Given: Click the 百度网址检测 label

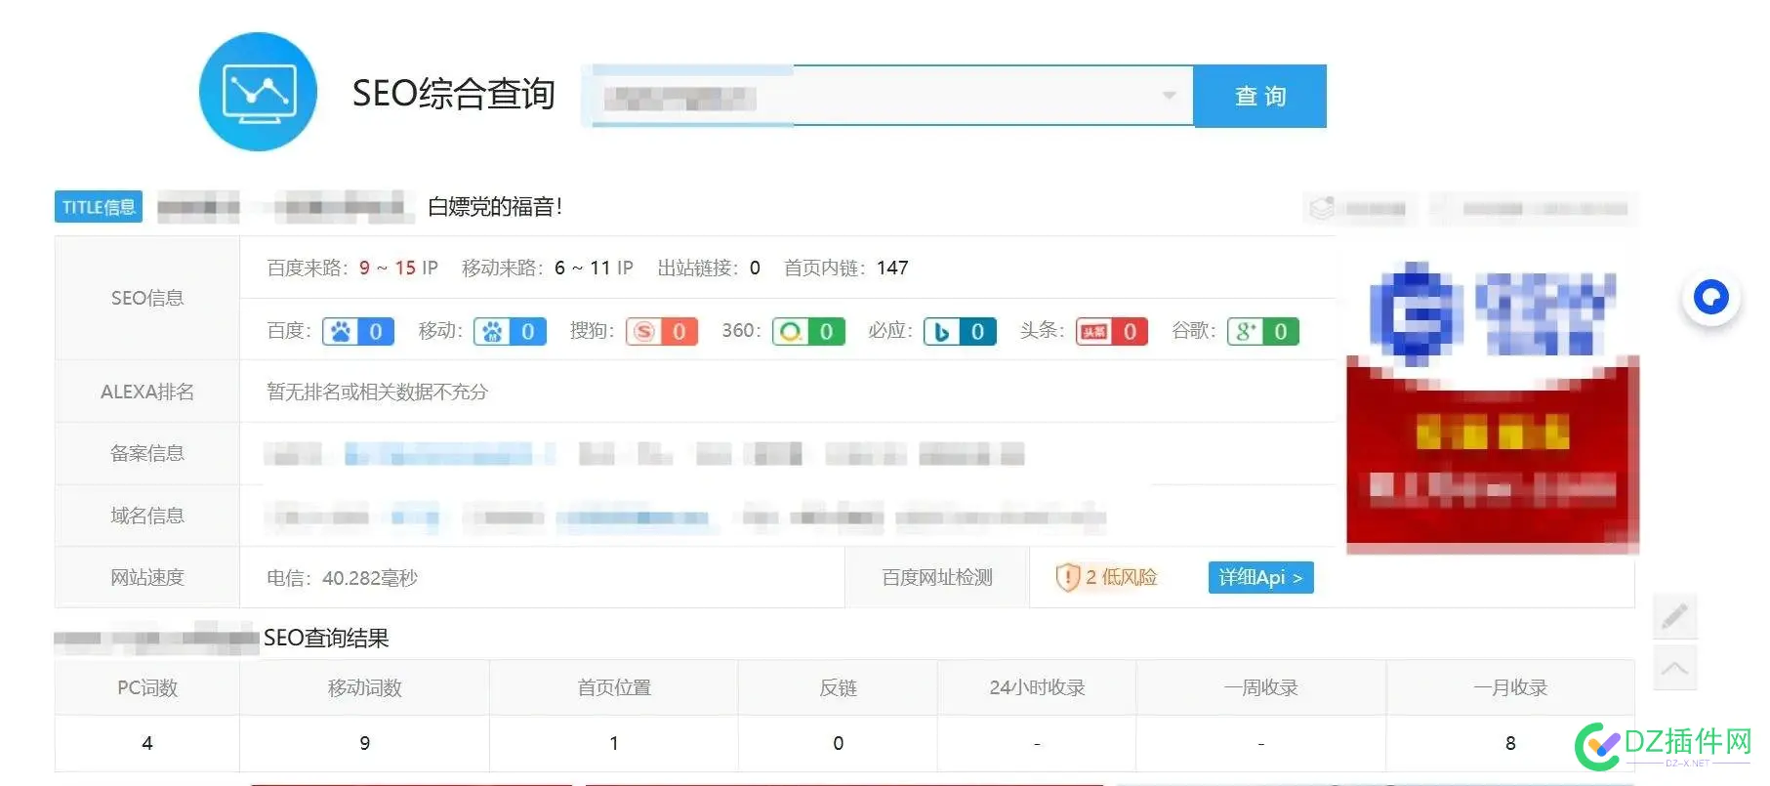Looking at the screenshot, I should click(x=937, y=577).
